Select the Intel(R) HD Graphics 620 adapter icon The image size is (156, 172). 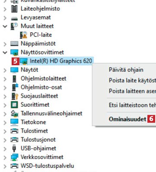click(24, 61)
